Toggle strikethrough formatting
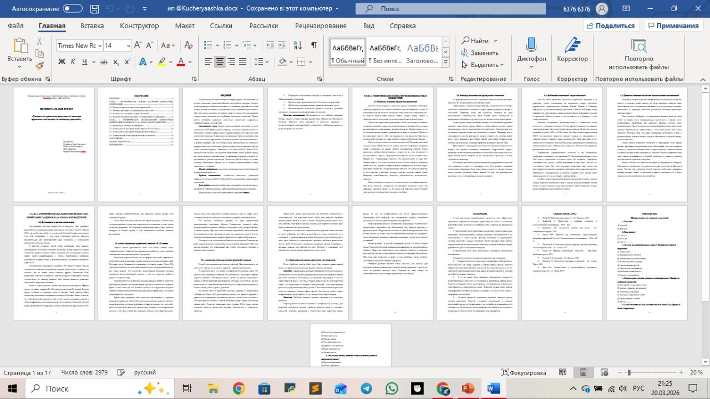The width and height of the screenshot is (710, 399). coord(103,62)
